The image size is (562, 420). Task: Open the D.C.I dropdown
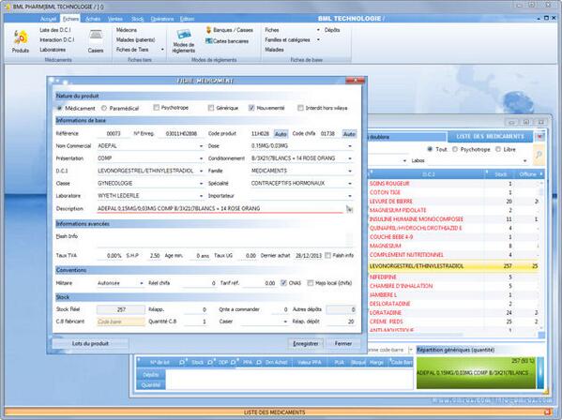[201, 171]
